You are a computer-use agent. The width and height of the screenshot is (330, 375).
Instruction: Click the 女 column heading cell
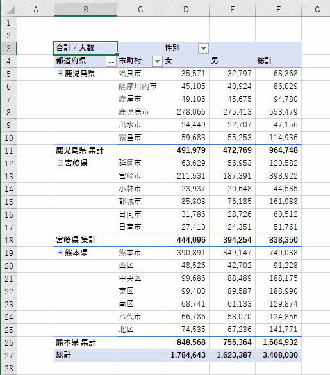click(186, 61)
